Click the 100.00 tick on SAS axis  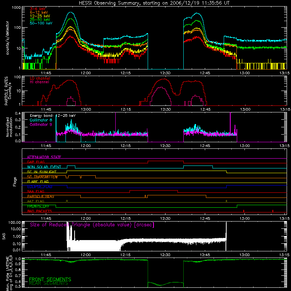point(15,222)
